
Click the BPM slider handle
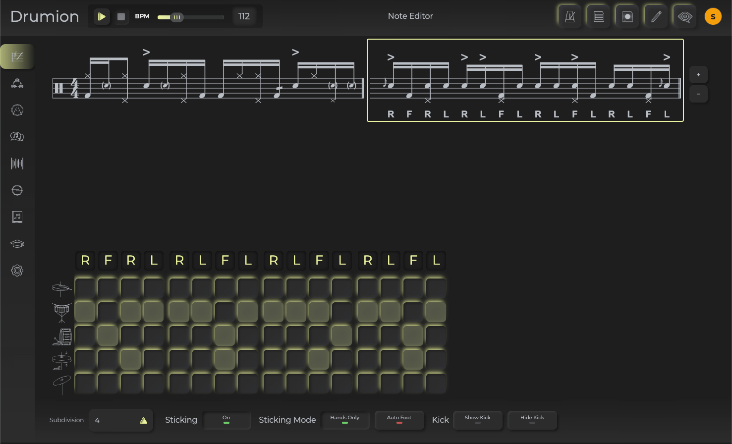pyautogui.click(x=177, y=17)
